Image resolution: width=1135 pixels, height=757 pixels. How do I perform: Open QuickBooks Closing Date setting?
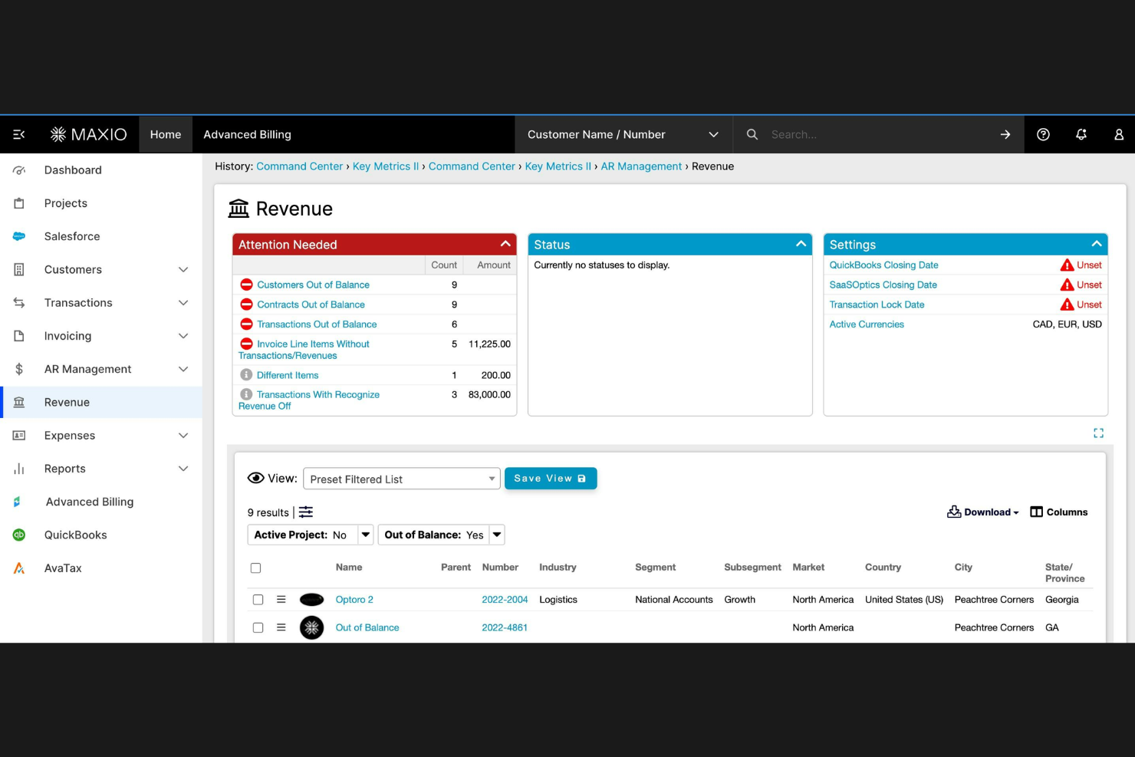[x=883, y=265]
